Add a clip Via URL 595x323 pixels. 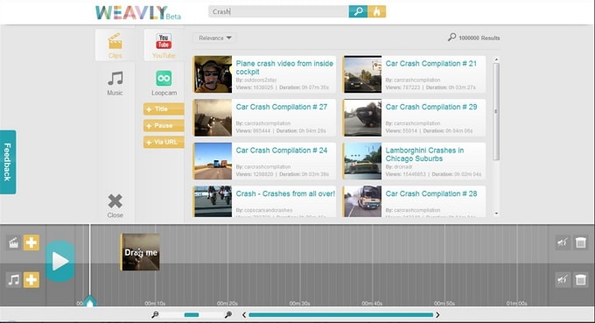[x=164, y=143]
